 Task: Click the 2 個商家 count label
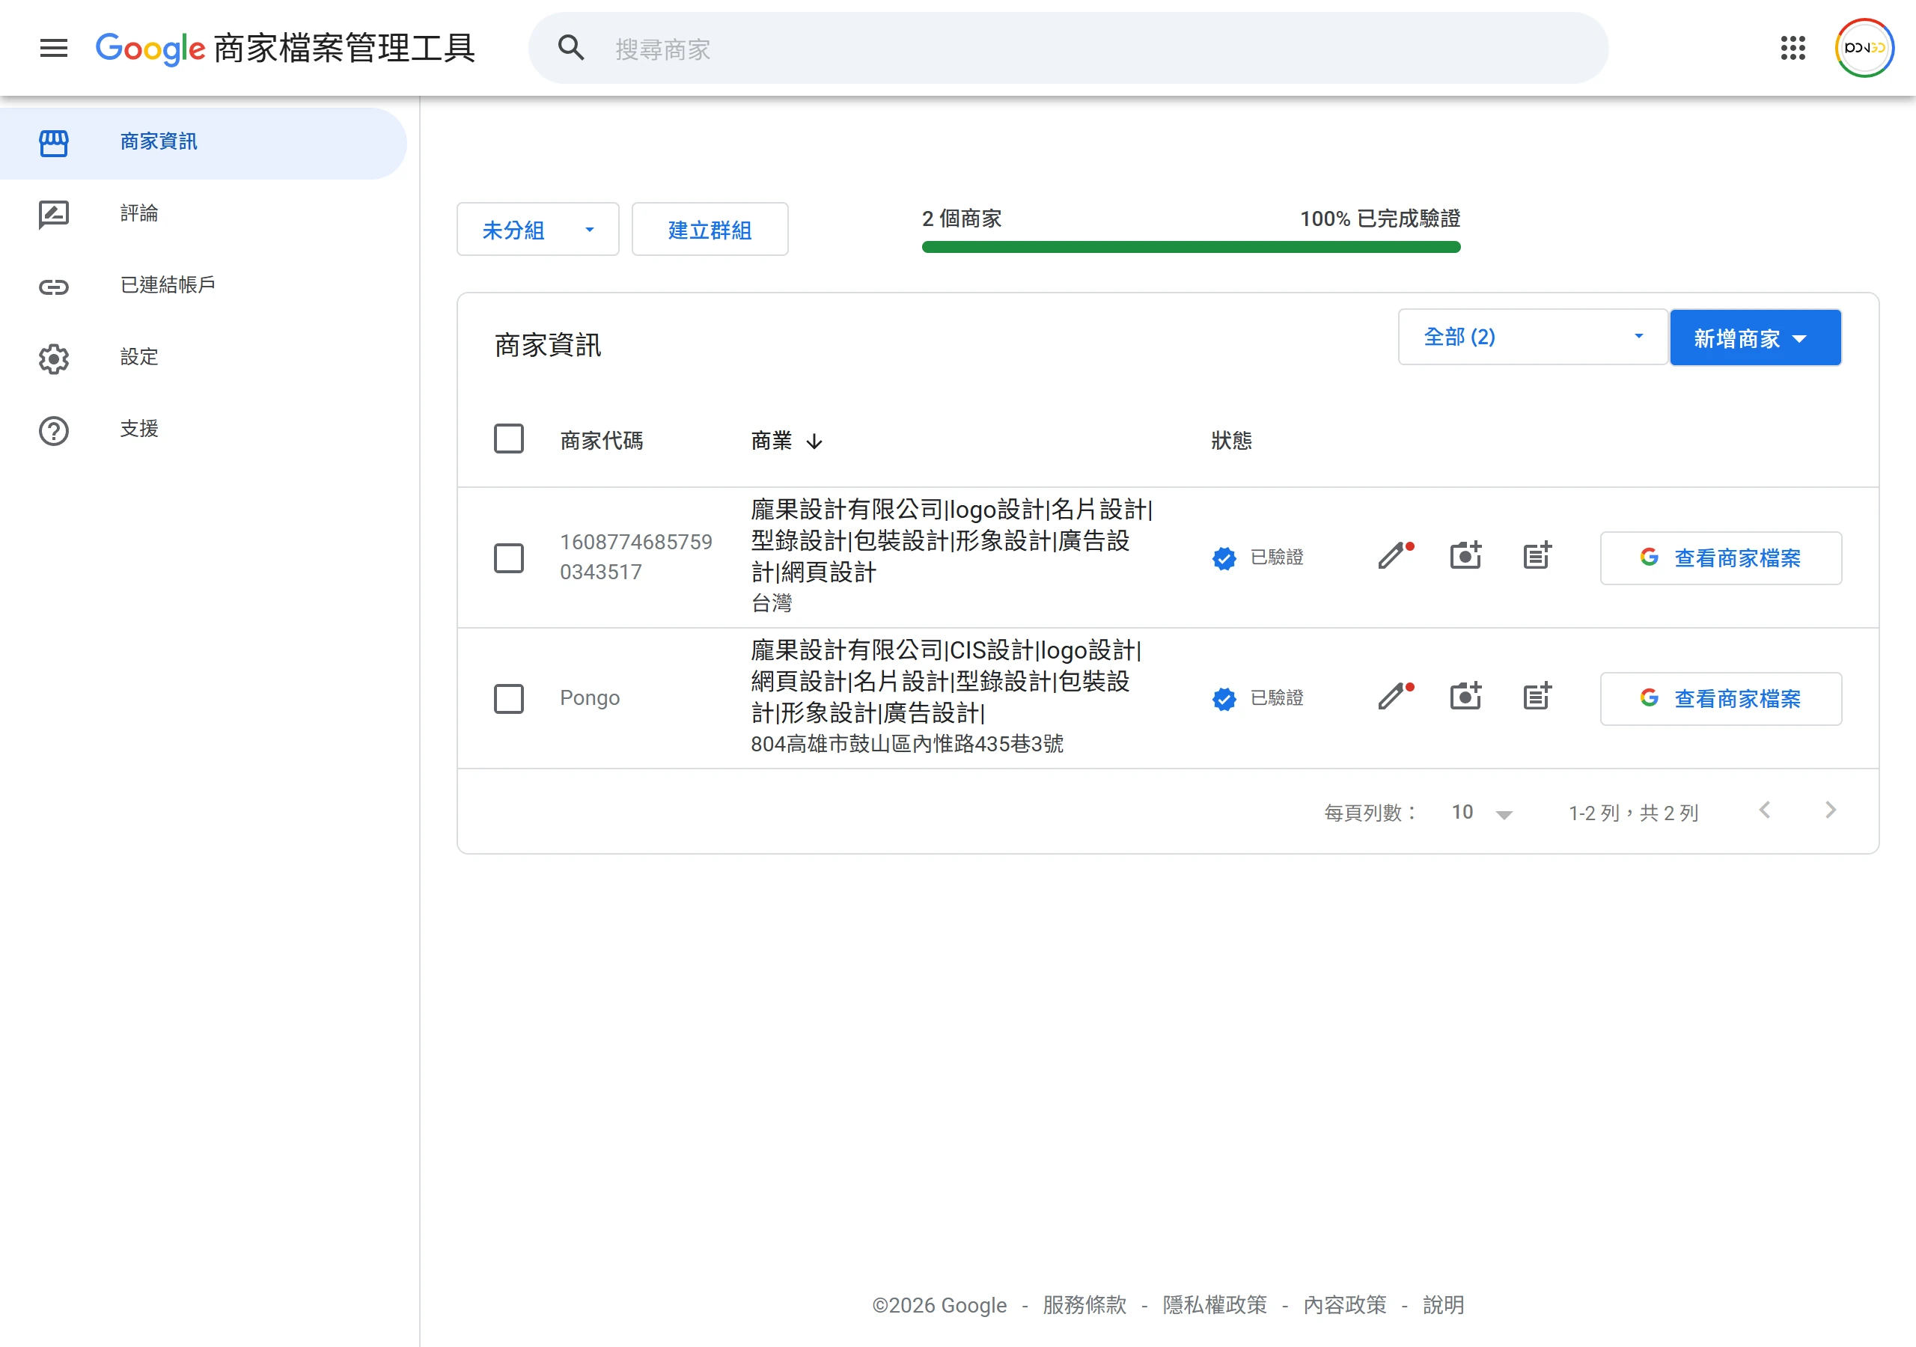961,219
